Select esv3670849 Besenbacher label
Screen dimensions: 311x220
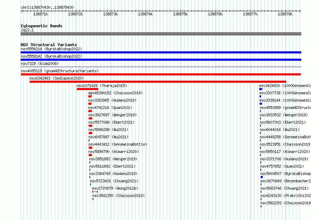pos(286,181)
